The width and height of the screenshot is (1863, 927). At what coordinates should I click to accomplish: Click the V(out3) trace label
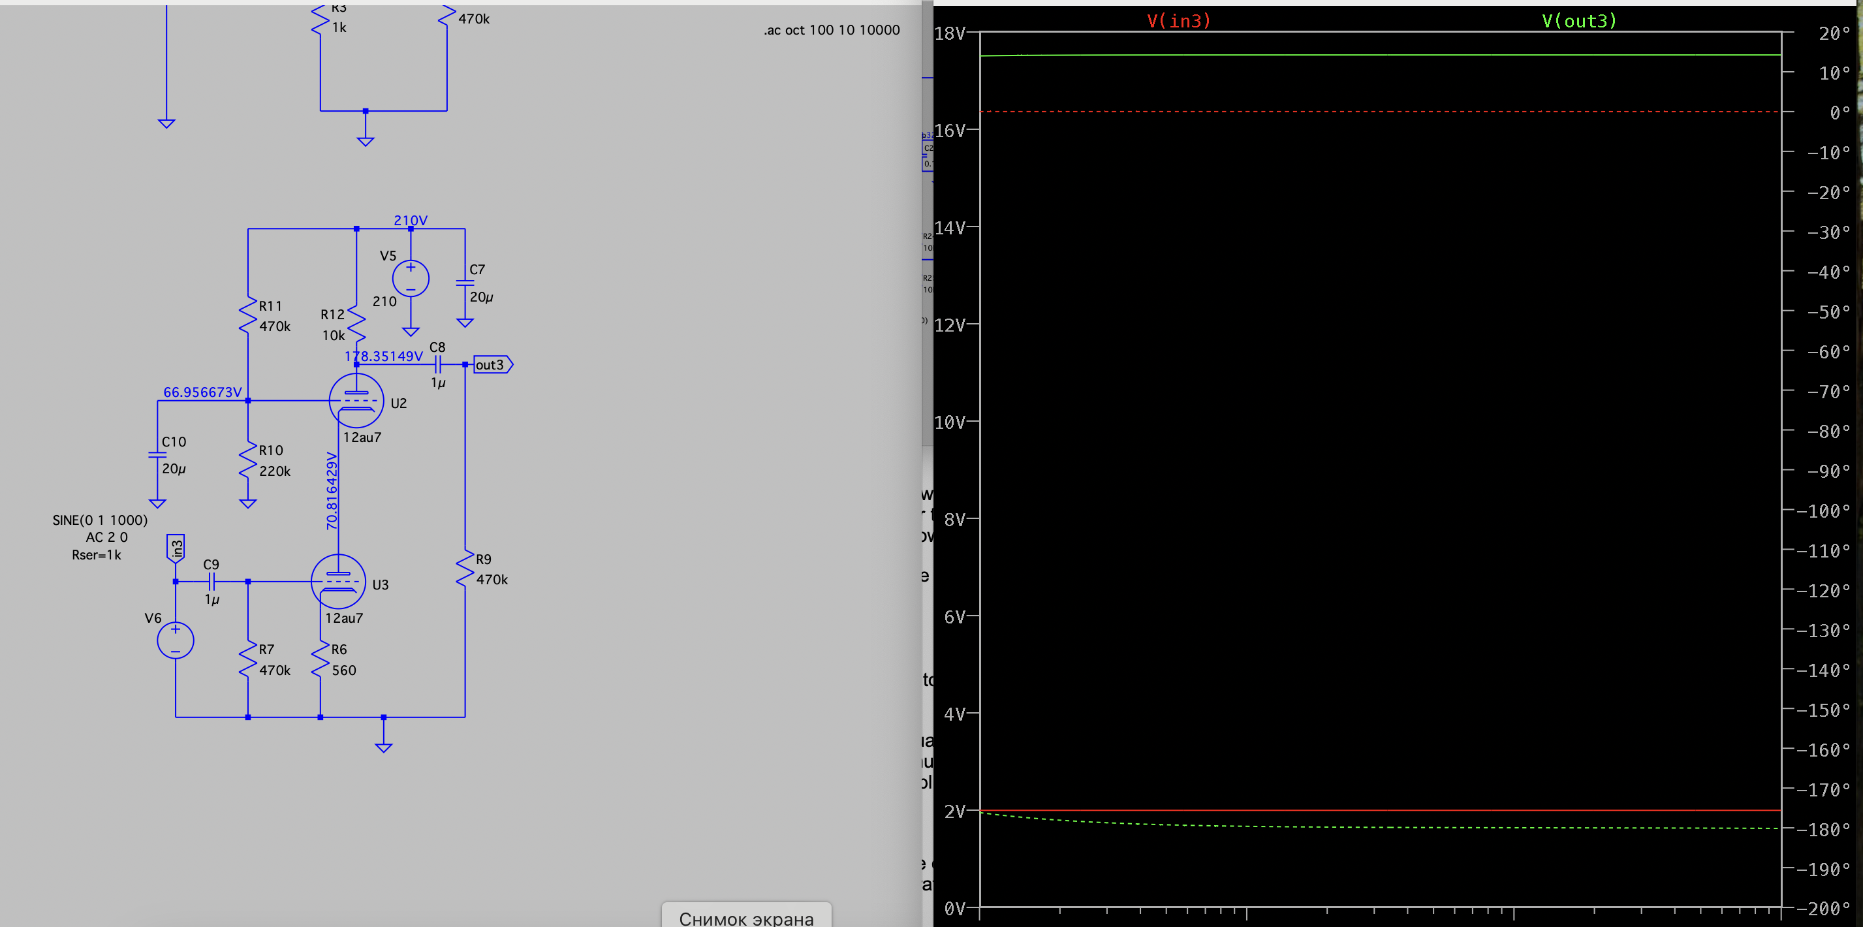[1579, 21]
